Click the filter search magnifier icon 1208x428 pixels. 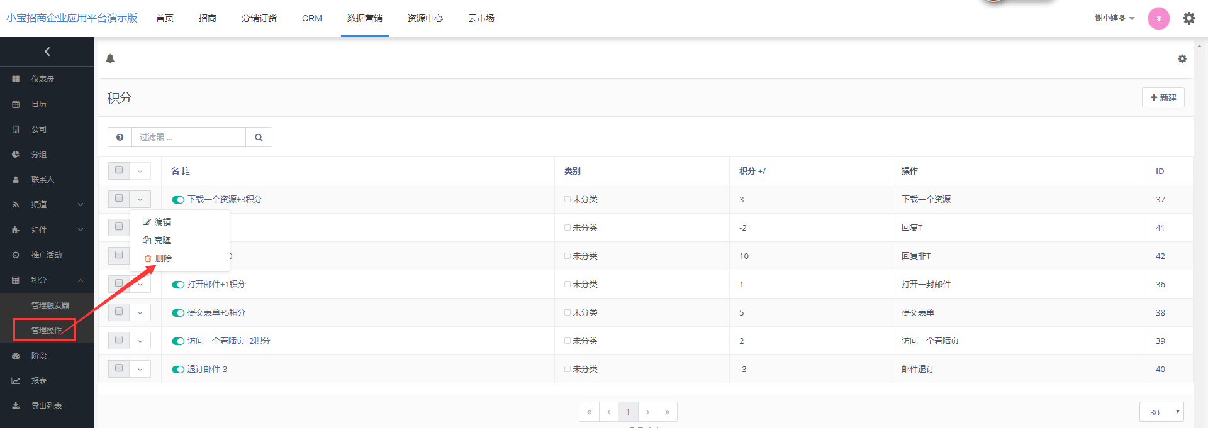coord(259,137)
